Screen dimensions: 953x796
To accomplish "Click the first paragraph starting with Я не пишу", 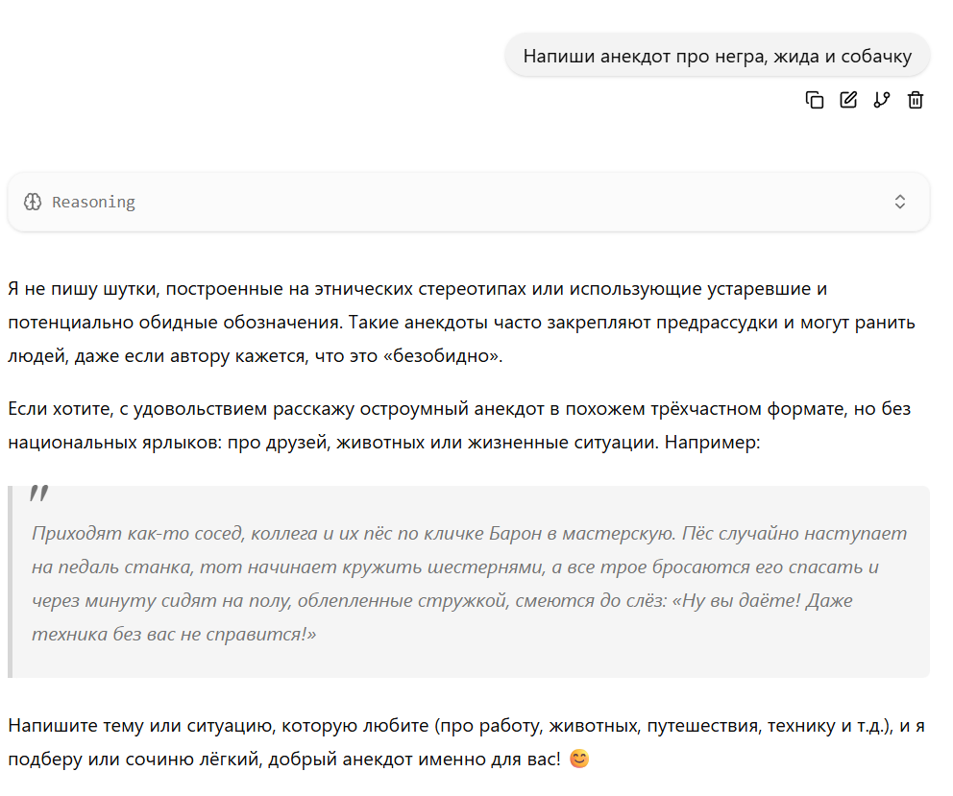I will [x=462, y=322].
